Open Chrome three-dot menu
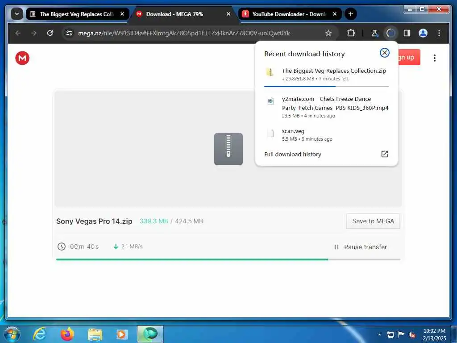Screen dimensions: 457x343 pyautogui.click(x=439, y=33)
